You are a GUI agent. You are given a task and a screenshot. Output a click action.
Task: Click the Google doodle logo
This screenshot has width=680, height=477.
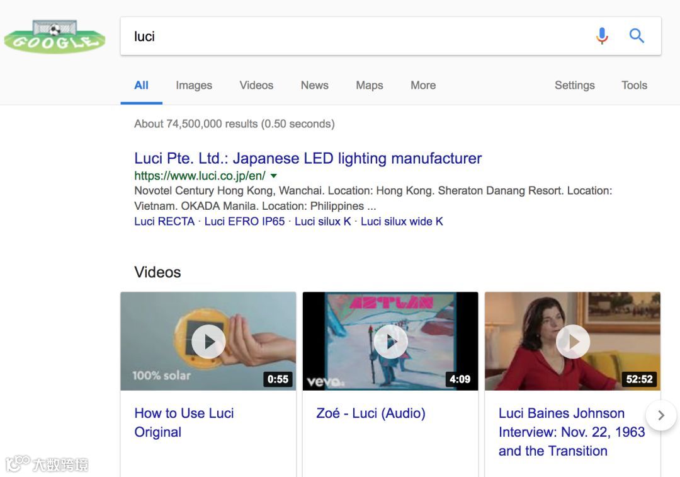tap(55, 37)
